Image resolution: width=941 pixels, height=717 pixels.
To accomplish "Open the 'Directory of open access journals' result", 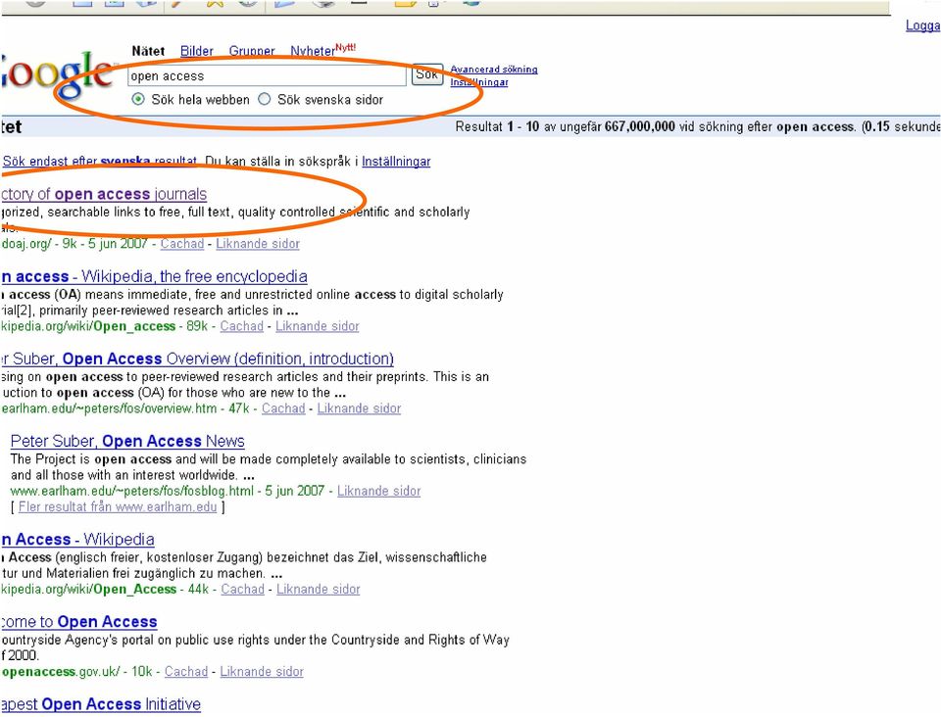I will tap(103, 194).
